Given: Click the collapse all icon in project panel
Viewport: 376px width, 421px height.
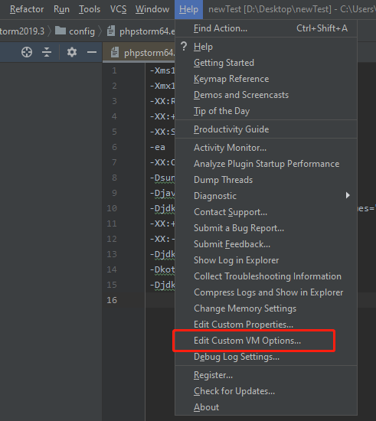Looking at the screenshot, I should coord(47,52).
